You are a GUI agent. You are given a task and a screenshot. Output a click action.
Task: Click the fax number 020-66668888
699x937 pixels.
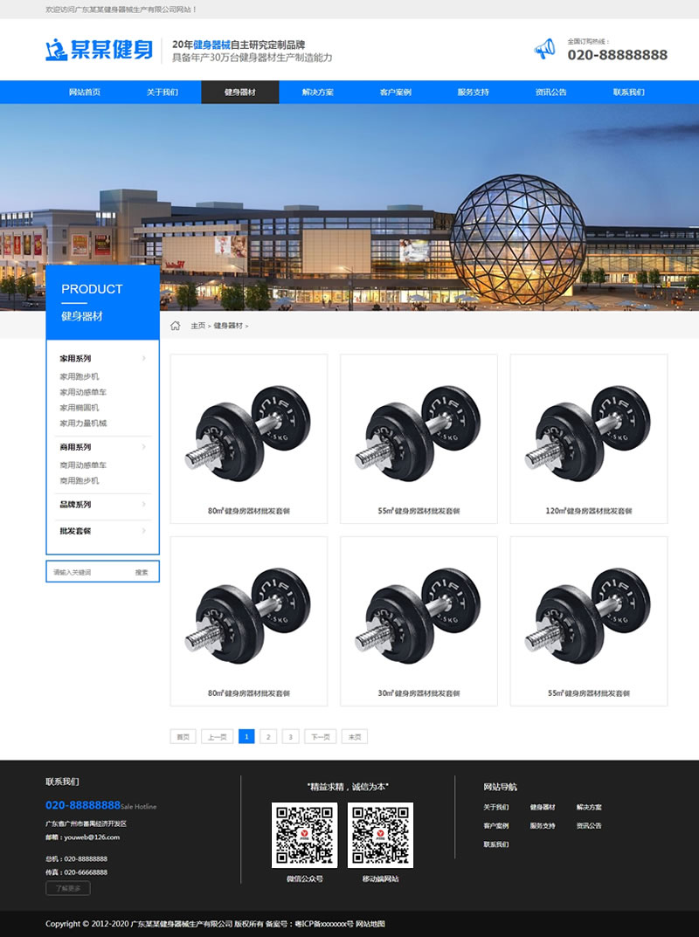86,872
